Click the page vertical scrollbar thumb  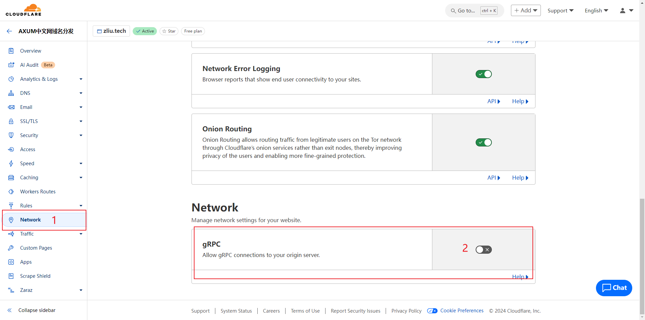click(642, 256)
